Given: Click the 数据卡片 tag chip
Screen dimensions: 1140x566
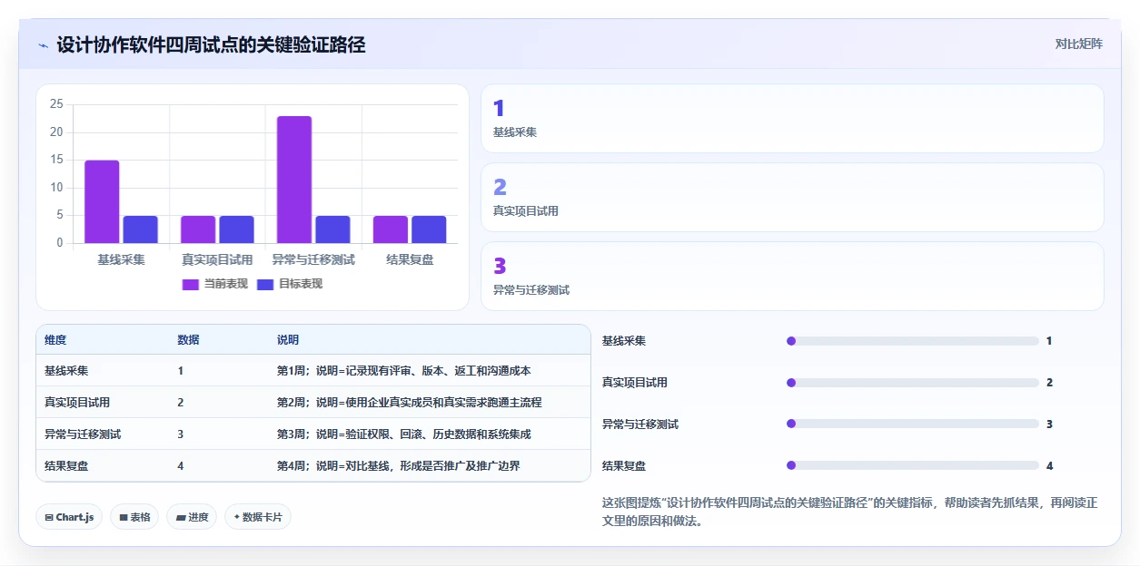Looking at the screenshot, I should [x=258, y=517].
